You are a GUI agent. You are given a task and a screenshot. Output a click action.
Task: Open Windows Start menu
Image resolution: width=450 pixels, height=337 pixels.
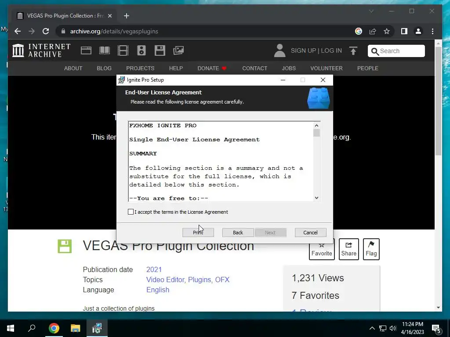click(11, 328)
